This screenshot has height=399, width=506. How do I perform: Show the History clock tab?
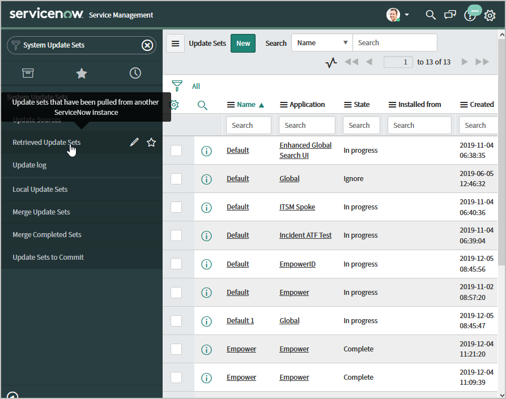(135, 73)
